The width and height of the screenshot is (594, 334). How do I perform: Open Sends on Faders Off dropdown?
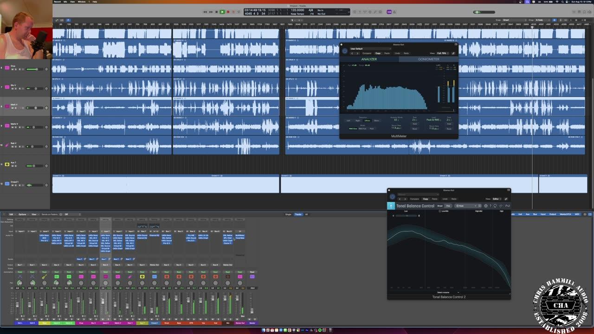(71, 214)
